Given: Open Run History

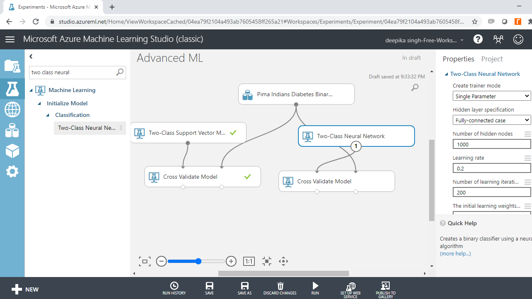Looking at the screenshot, I should click(x=174, y=288).
